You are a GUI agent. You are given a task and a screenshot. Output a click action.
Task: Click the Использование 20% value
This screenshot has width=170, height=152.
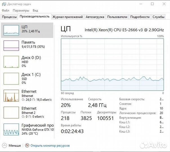tap(66, 105)
